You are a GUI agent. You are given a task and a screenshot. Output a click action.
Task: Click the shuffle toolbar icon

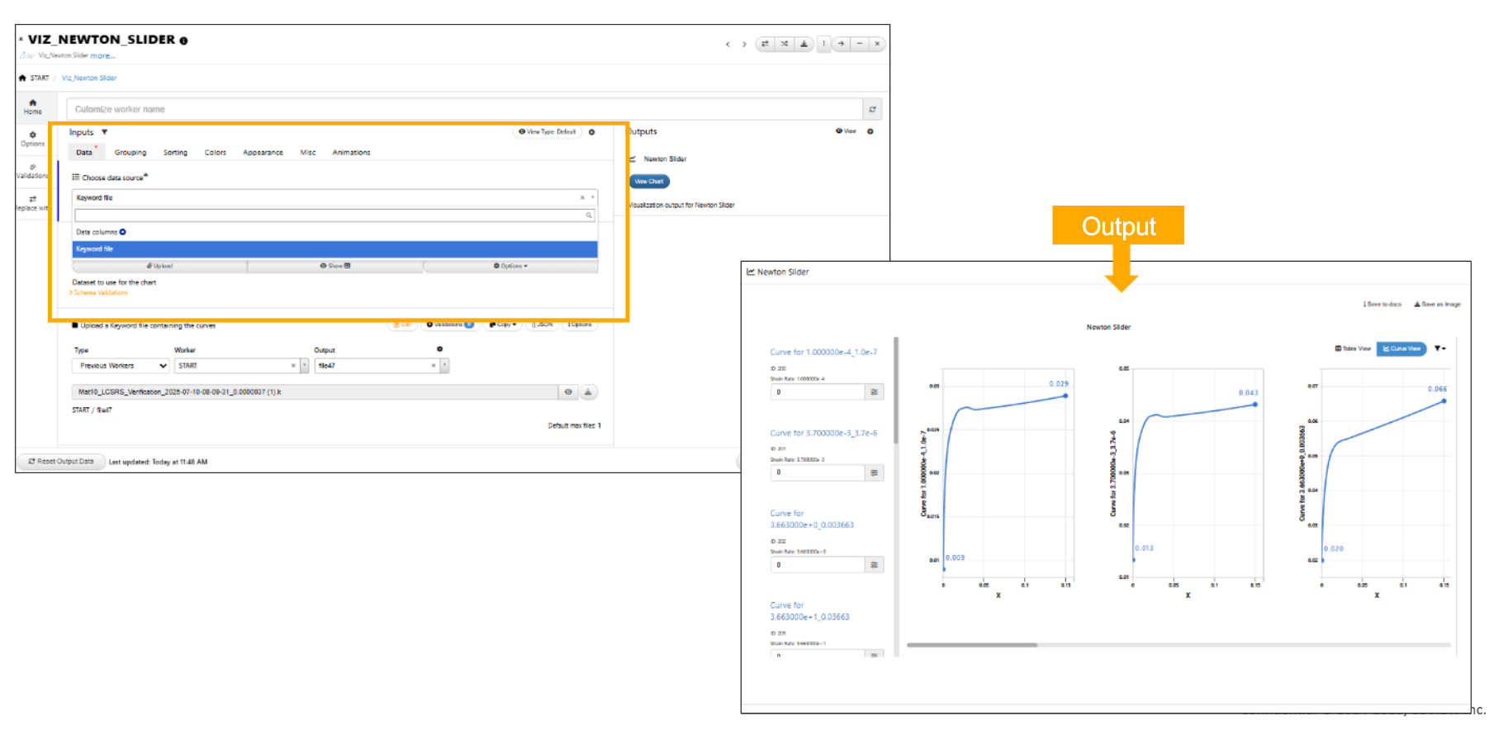785,44
